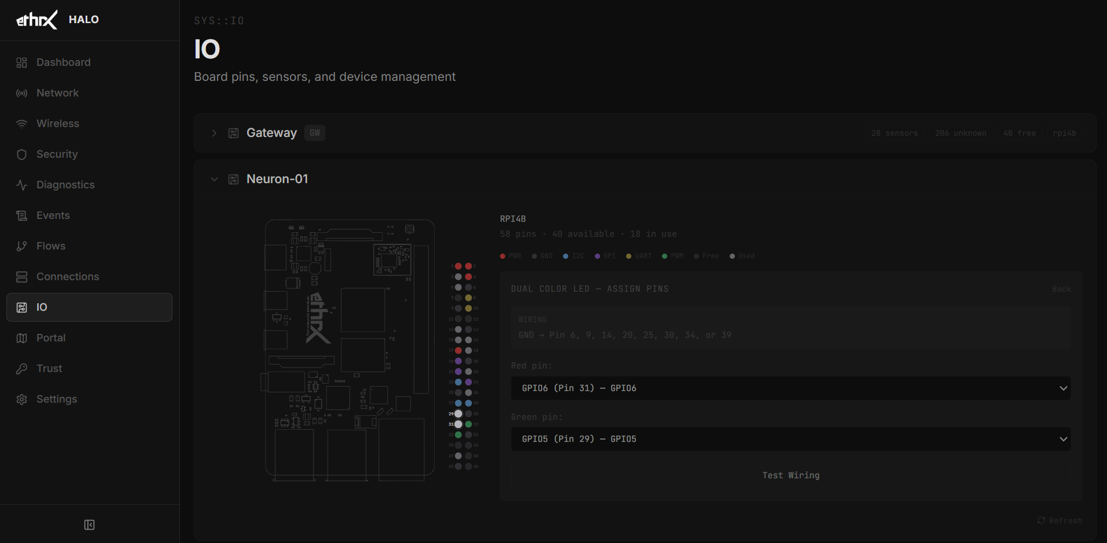Click the PWM legend entry

(672, 256)
